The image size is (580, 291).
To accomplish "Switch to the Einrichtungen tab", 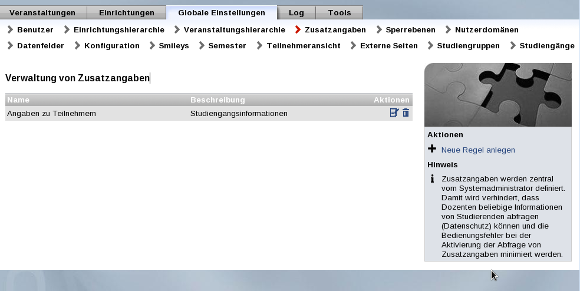I will click(127, 12).
